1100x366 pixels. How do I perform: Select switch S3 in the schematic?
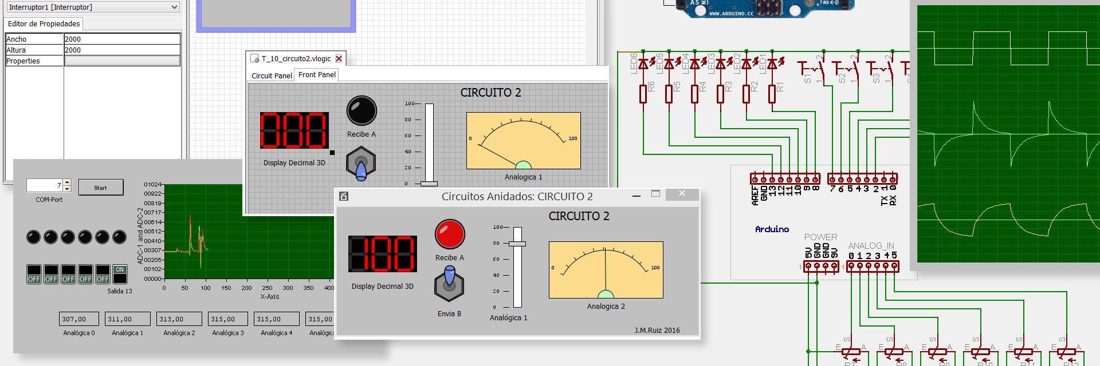(881, 69)
